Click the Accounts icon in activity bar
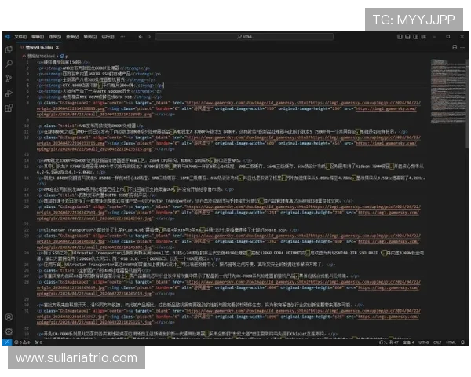This screenshot has height=377, width=471. click(x=9, y=317)
